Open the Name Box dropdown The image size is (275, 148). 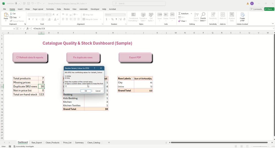[x=14, y=29]
